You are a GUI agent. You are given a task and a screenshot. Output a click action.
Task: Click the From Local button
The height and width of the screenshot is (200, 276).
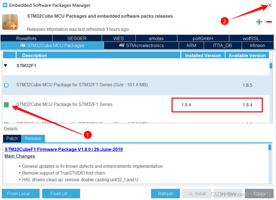click(21, 194)
